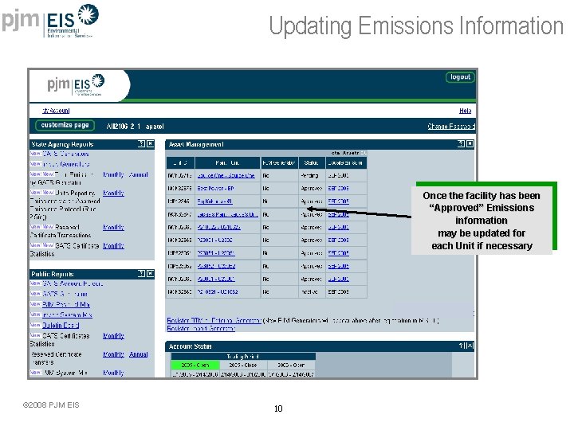Open the GATS Generators report link
Image resolution: width=574 pixels, height=430 pixels.
pyautogui.click(x=66, y=154)
